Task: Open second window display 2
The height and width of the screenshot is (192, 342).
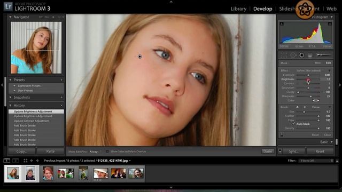Action: [15, 161]
